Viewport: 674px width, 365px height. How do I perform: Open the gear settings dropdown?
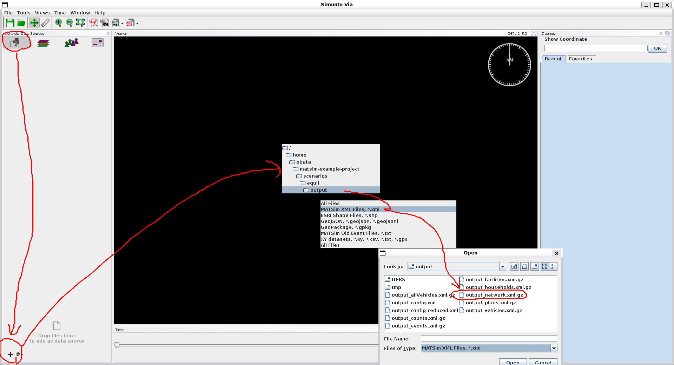[x=19, y=354]
